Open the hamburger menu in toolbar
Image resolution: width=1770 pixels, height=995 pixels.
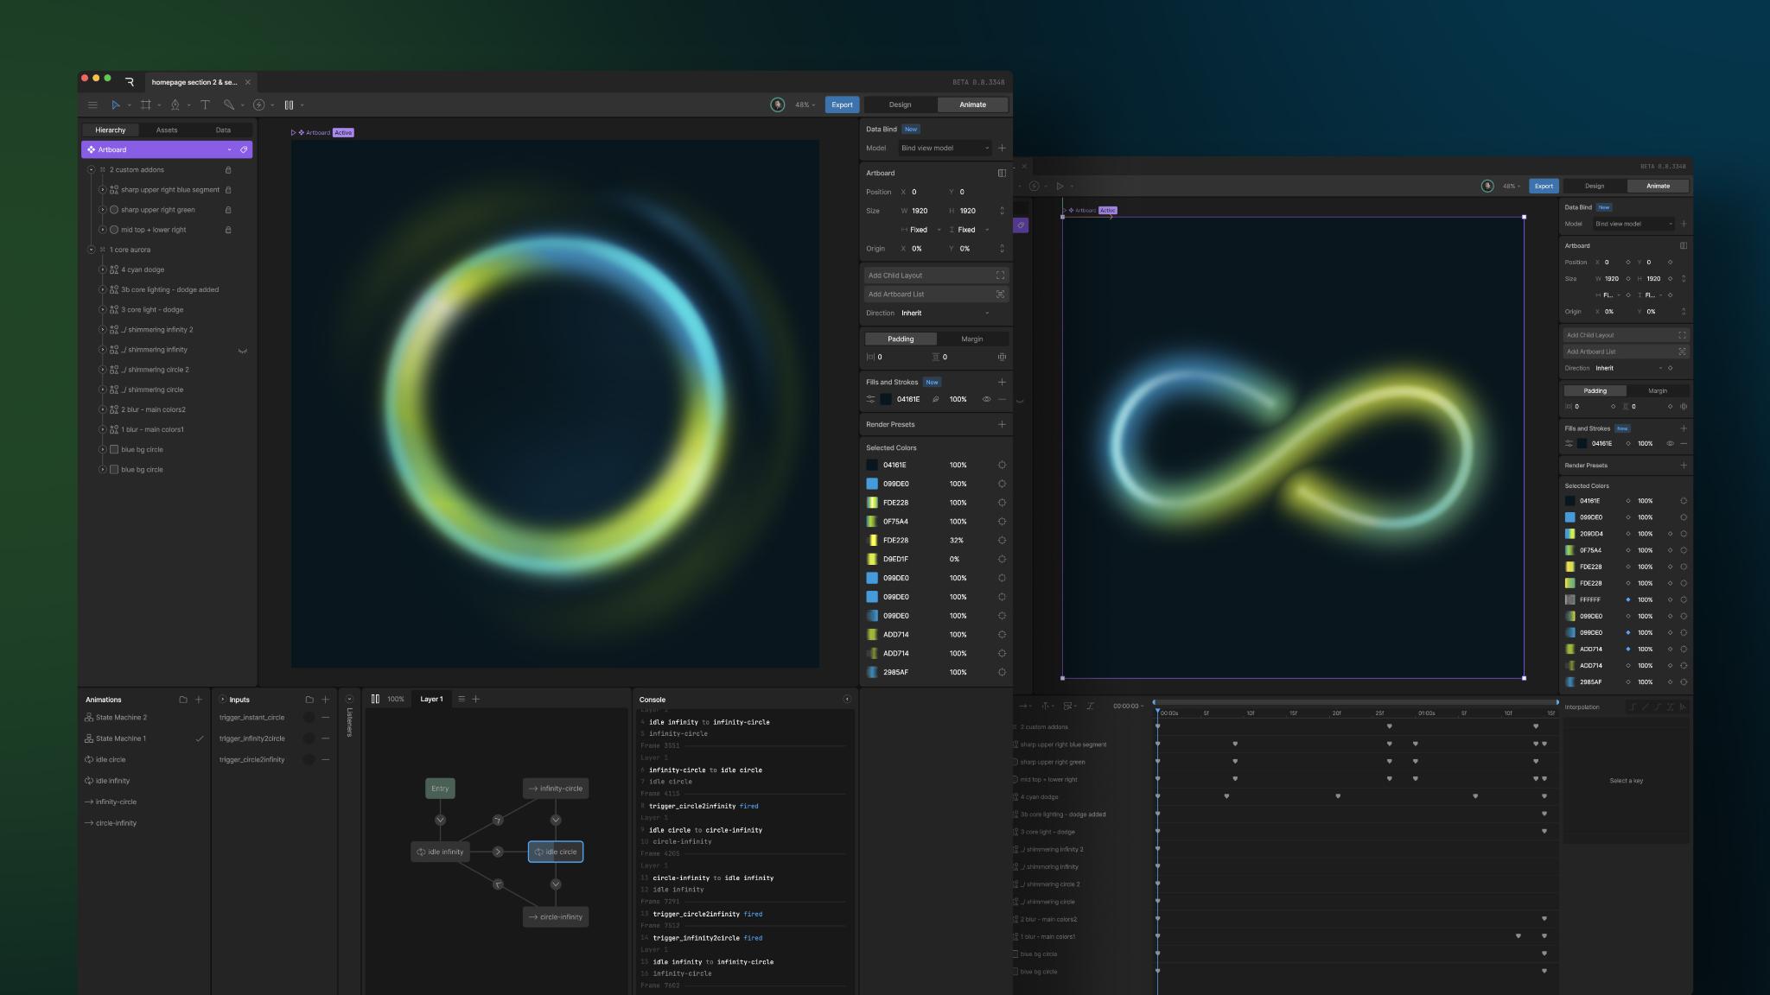(92, 105)
